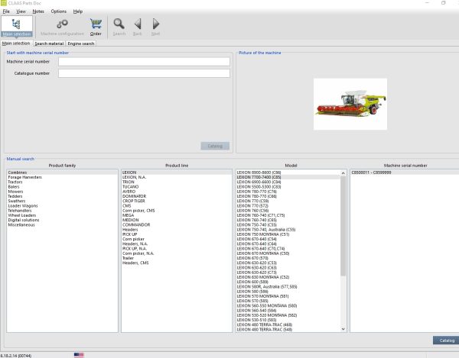The image size is (459, 358).
Task: Open the View menu
Action: tap(21, 11)
